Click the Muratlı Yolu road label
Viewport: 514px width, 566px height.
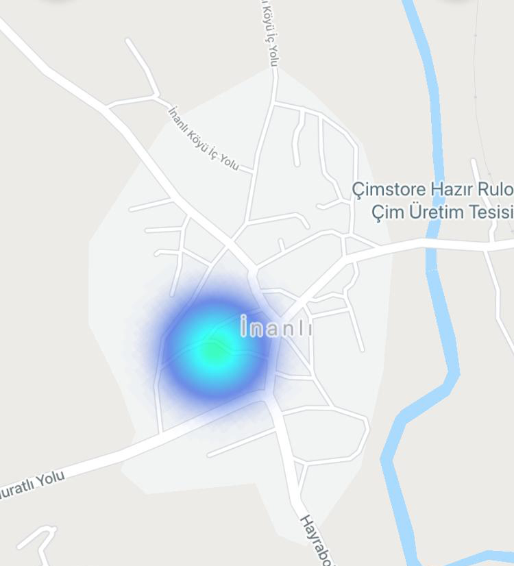click(32, 484)
